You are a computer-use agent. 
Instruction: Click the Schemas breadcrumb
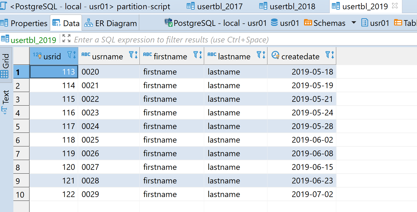[x=325, y=23]
